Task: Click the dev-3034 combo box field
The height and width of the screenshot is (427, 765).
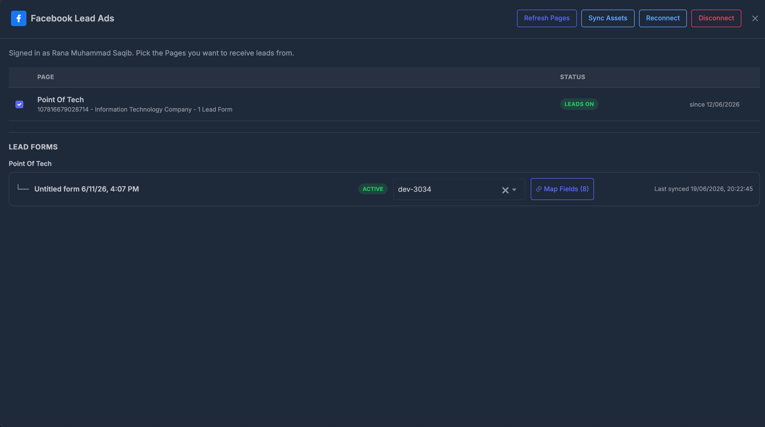Action: [459, 189]
